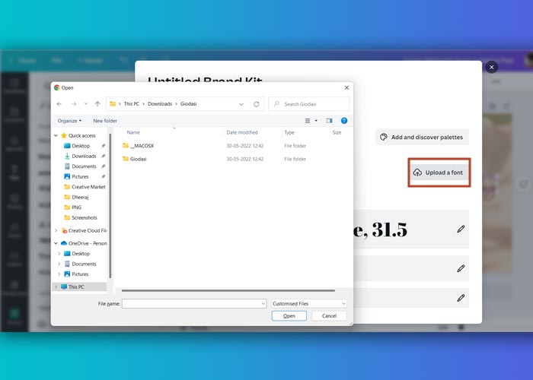Click 'Downloads' in the address path
The image size is (533, 380).
pos(160,104)
